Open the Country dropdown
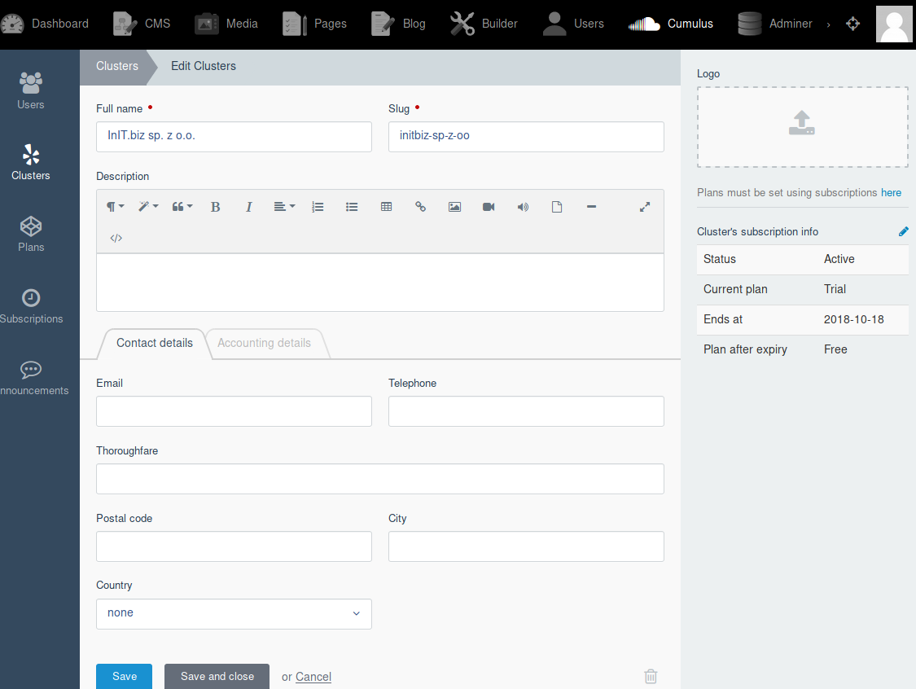 click(234, 613)
